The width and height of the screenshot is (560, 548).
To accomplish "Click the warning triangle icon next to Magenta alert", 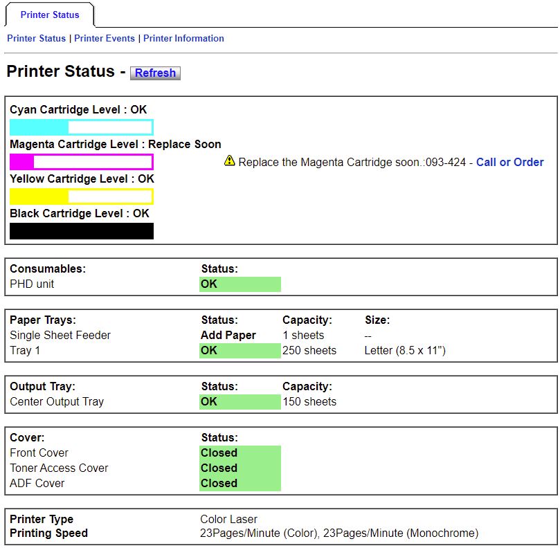I will coord(228,161).
